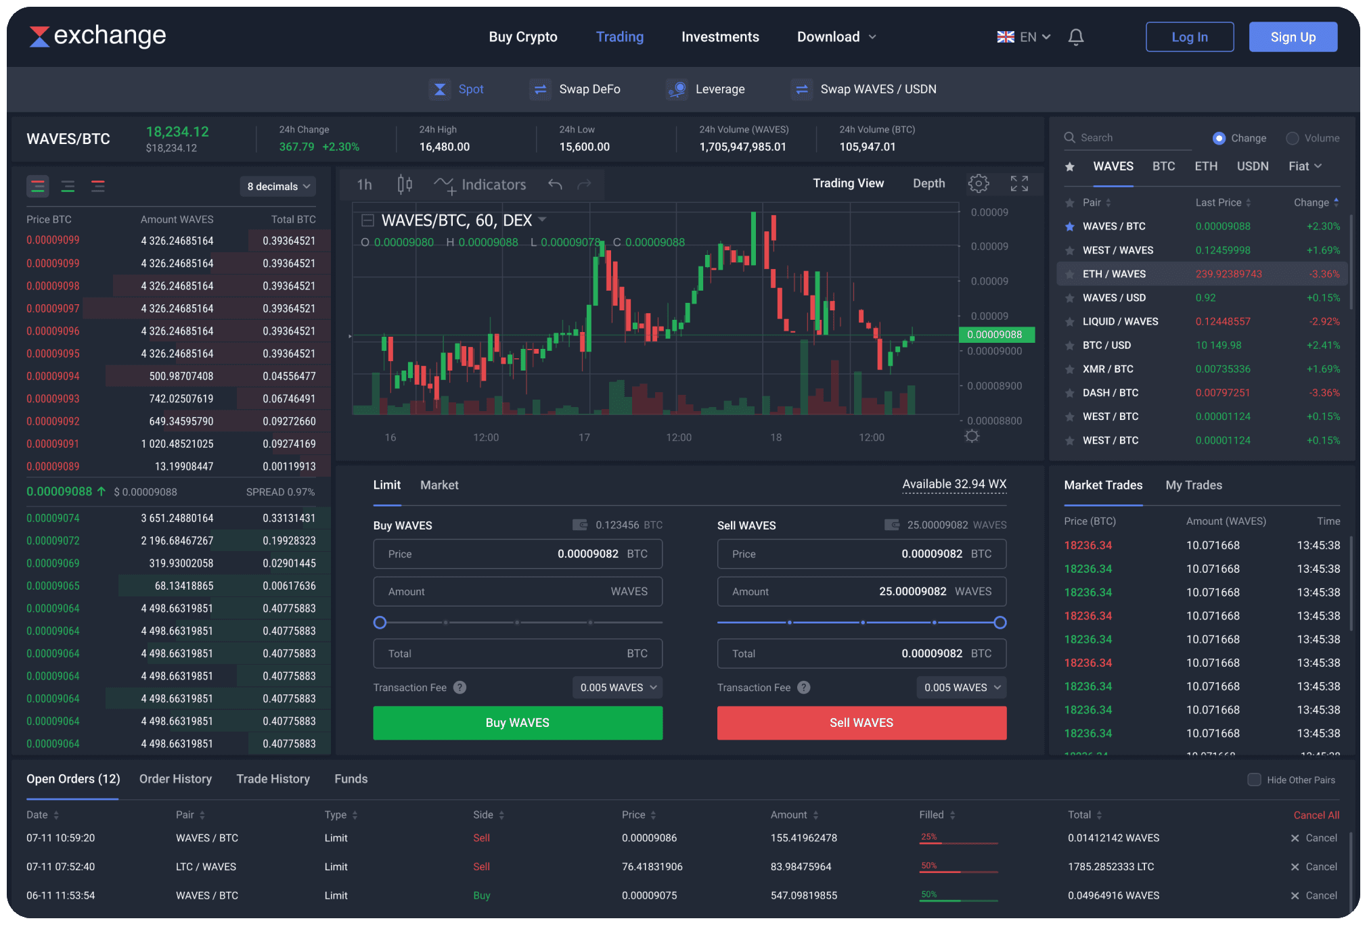Click the green Buy WAVES button

coord(518,723)
